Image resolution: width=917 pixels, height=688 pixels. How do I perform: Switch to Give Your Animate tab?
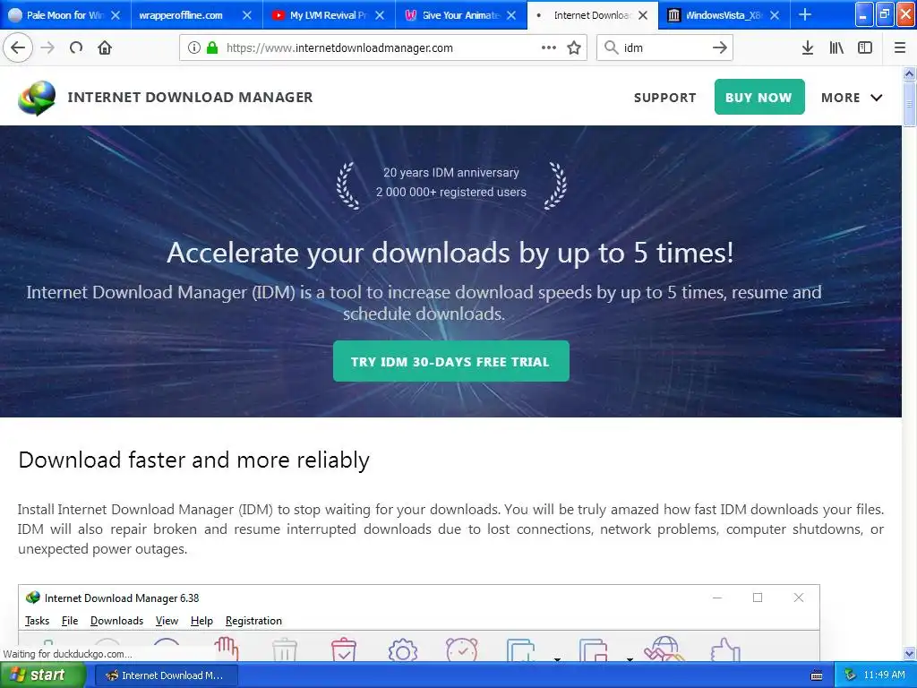point(460,15)
